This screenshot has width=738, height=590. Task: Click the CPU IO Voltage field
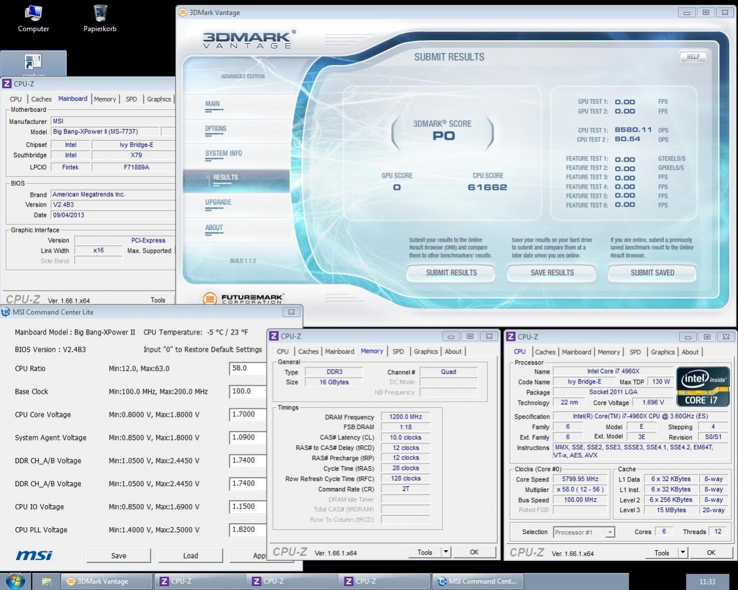coord(248,506)
